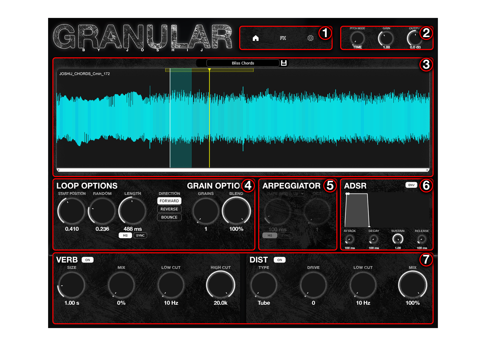Click the ENV button in the ADSR panel
This screenshot has width=486, height=346.
coord(411,185)
